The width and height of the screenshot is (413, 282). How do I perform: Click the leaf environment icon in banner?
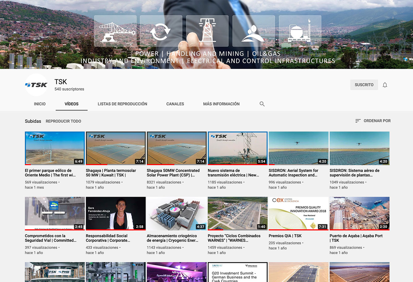coord(253,31)
